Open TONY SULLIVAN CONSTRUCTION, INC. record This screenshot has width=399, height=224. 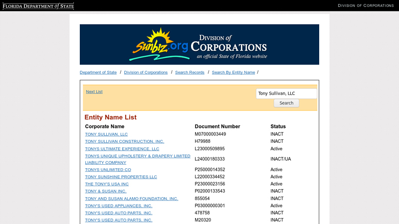(124, 141)
